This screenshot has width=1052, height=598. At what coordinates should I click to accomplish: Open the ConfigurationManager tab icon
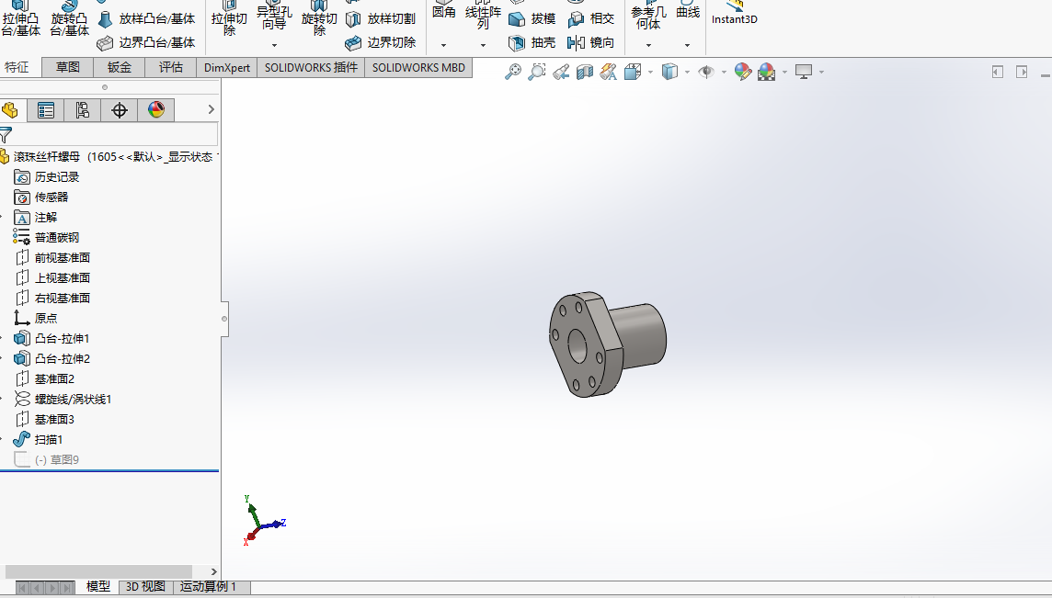click(83, 110)
